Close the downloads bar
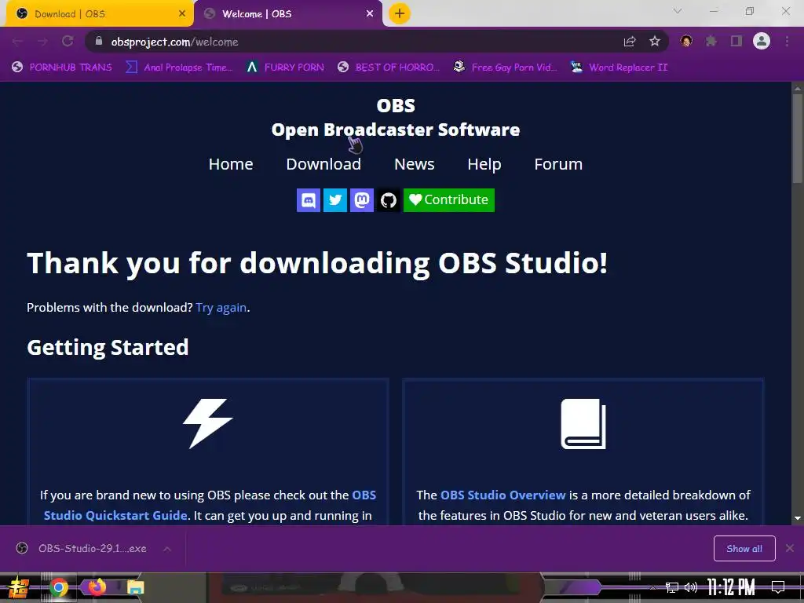Screen dimensions: 804x603 point(790,549)
